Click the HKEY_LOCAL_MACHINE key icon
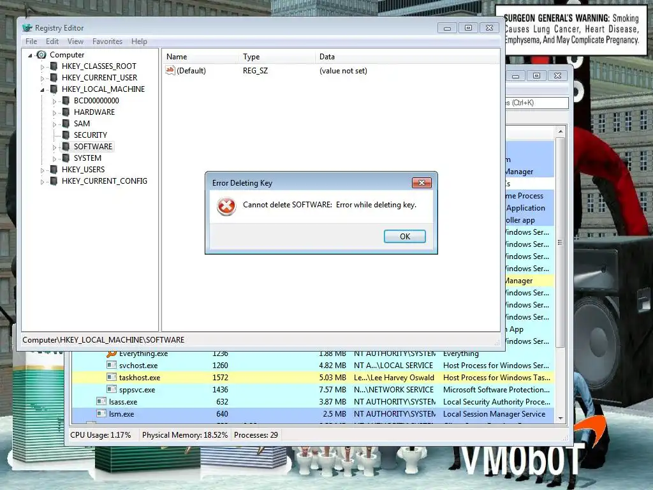653x490 pixels. pyautogui.click(x=54, y=89)
